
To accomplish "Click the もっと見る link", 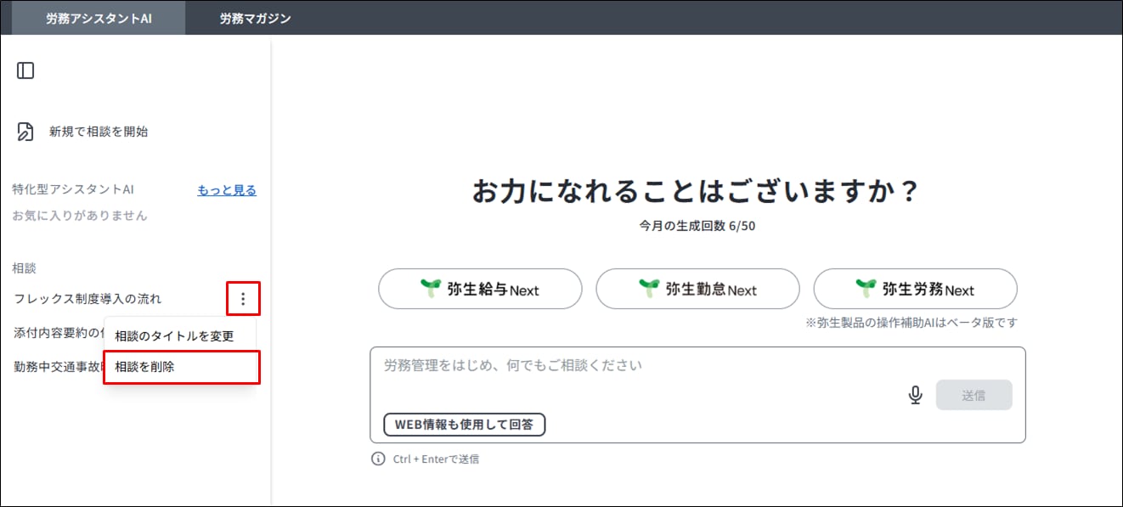I will (227, 190).
